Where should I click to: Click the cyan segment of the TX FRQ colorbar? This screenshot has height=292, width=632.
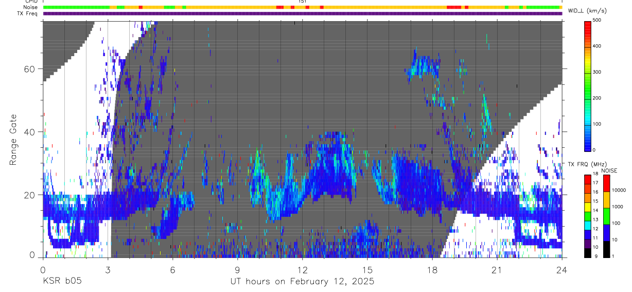pos(588,226)
